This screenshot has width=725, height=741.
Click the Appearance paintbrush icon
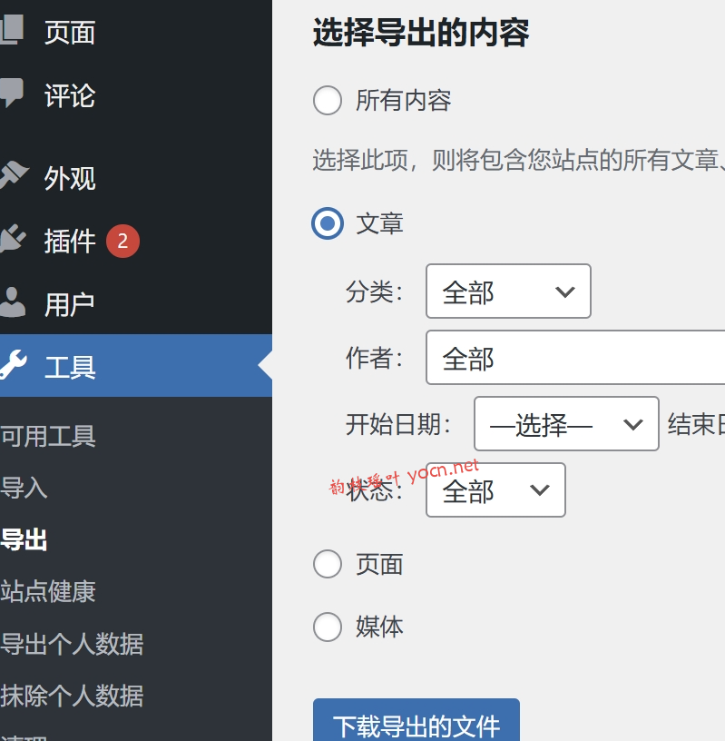coord(14,175)
